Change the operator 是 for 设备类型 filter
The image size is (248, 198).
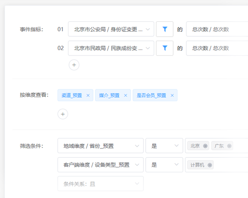coord(164,165)
